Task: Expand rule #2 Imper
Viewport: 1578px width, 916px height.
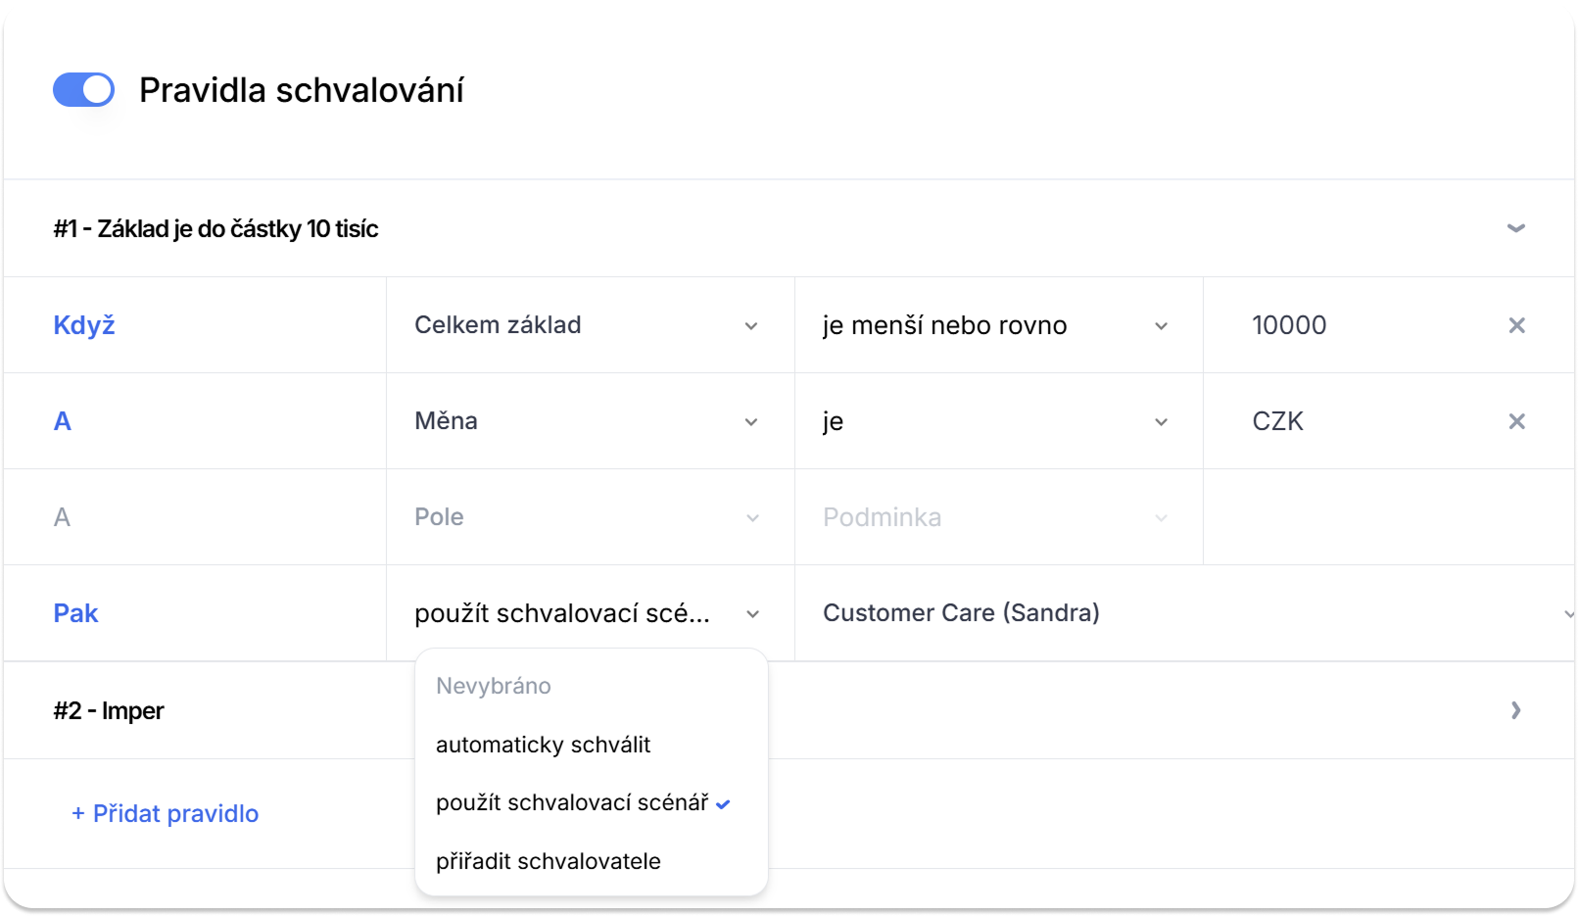Action: [1515, 710]
